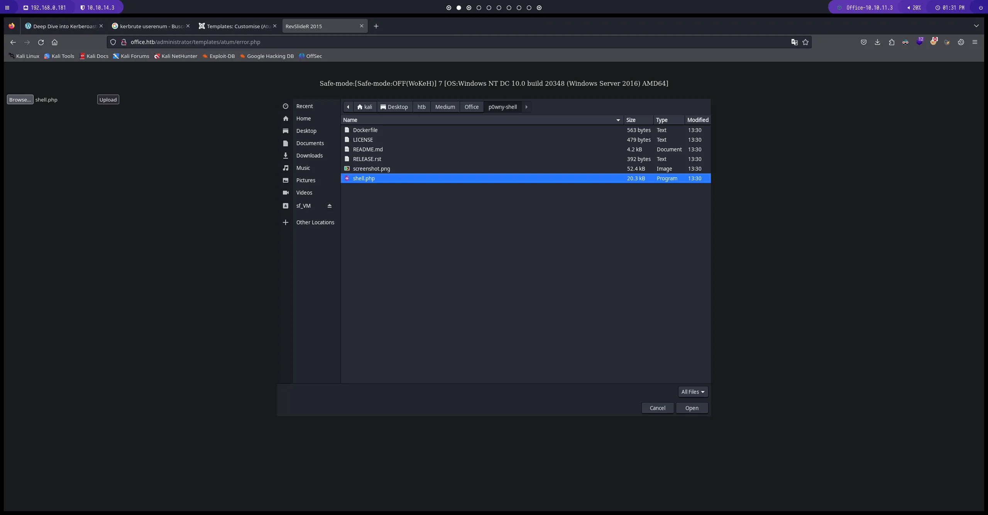Click the browser home icon

(54, 42)
